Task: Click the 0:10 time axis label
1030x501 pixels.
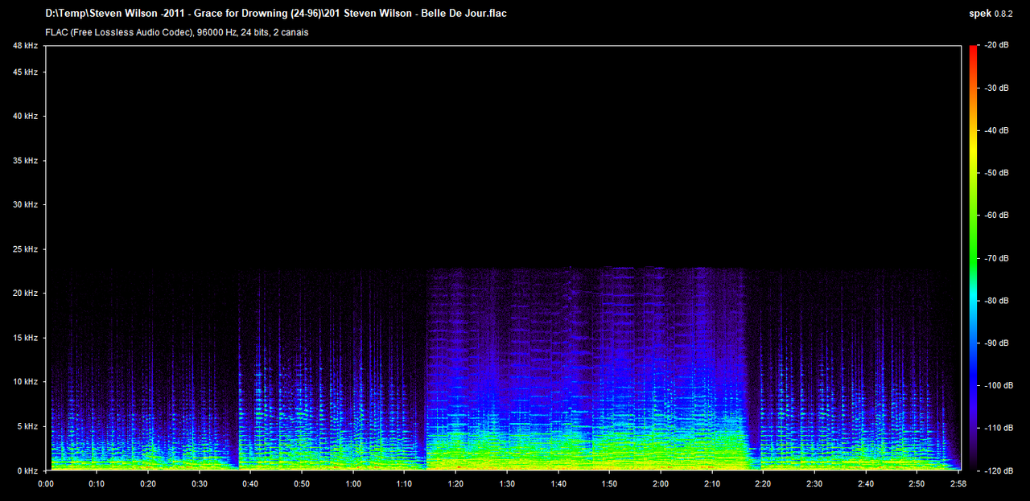Action: pyautogui.click(x=97, y=484)
